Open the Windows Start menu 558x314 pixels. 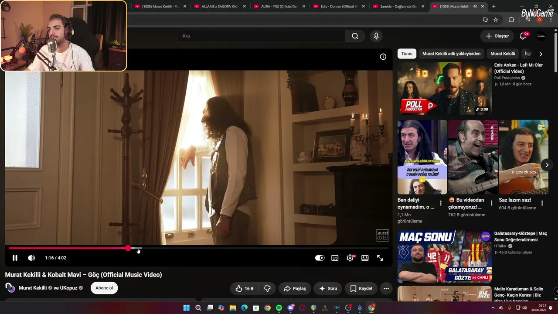tap(187, 308)
